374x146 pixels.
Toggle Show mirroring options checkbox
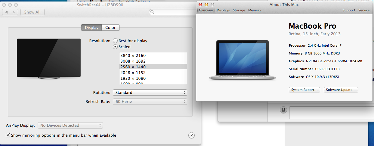click(x=8, y=135)
